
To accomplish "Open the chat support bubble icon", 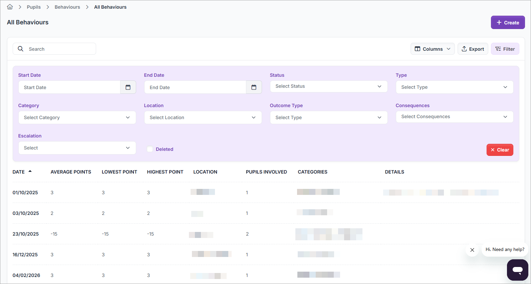I will tap(517, 270).
